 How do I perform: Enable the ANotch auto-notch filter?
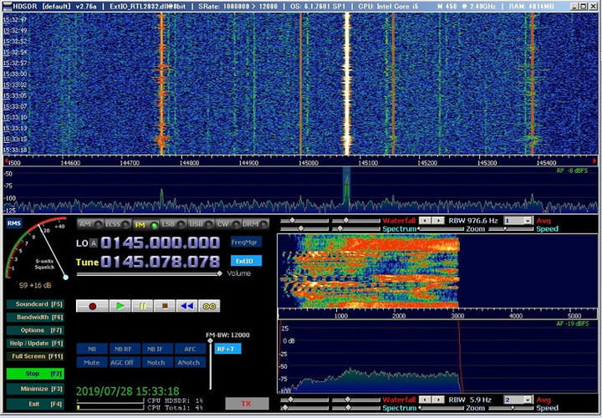coord(190,362)
